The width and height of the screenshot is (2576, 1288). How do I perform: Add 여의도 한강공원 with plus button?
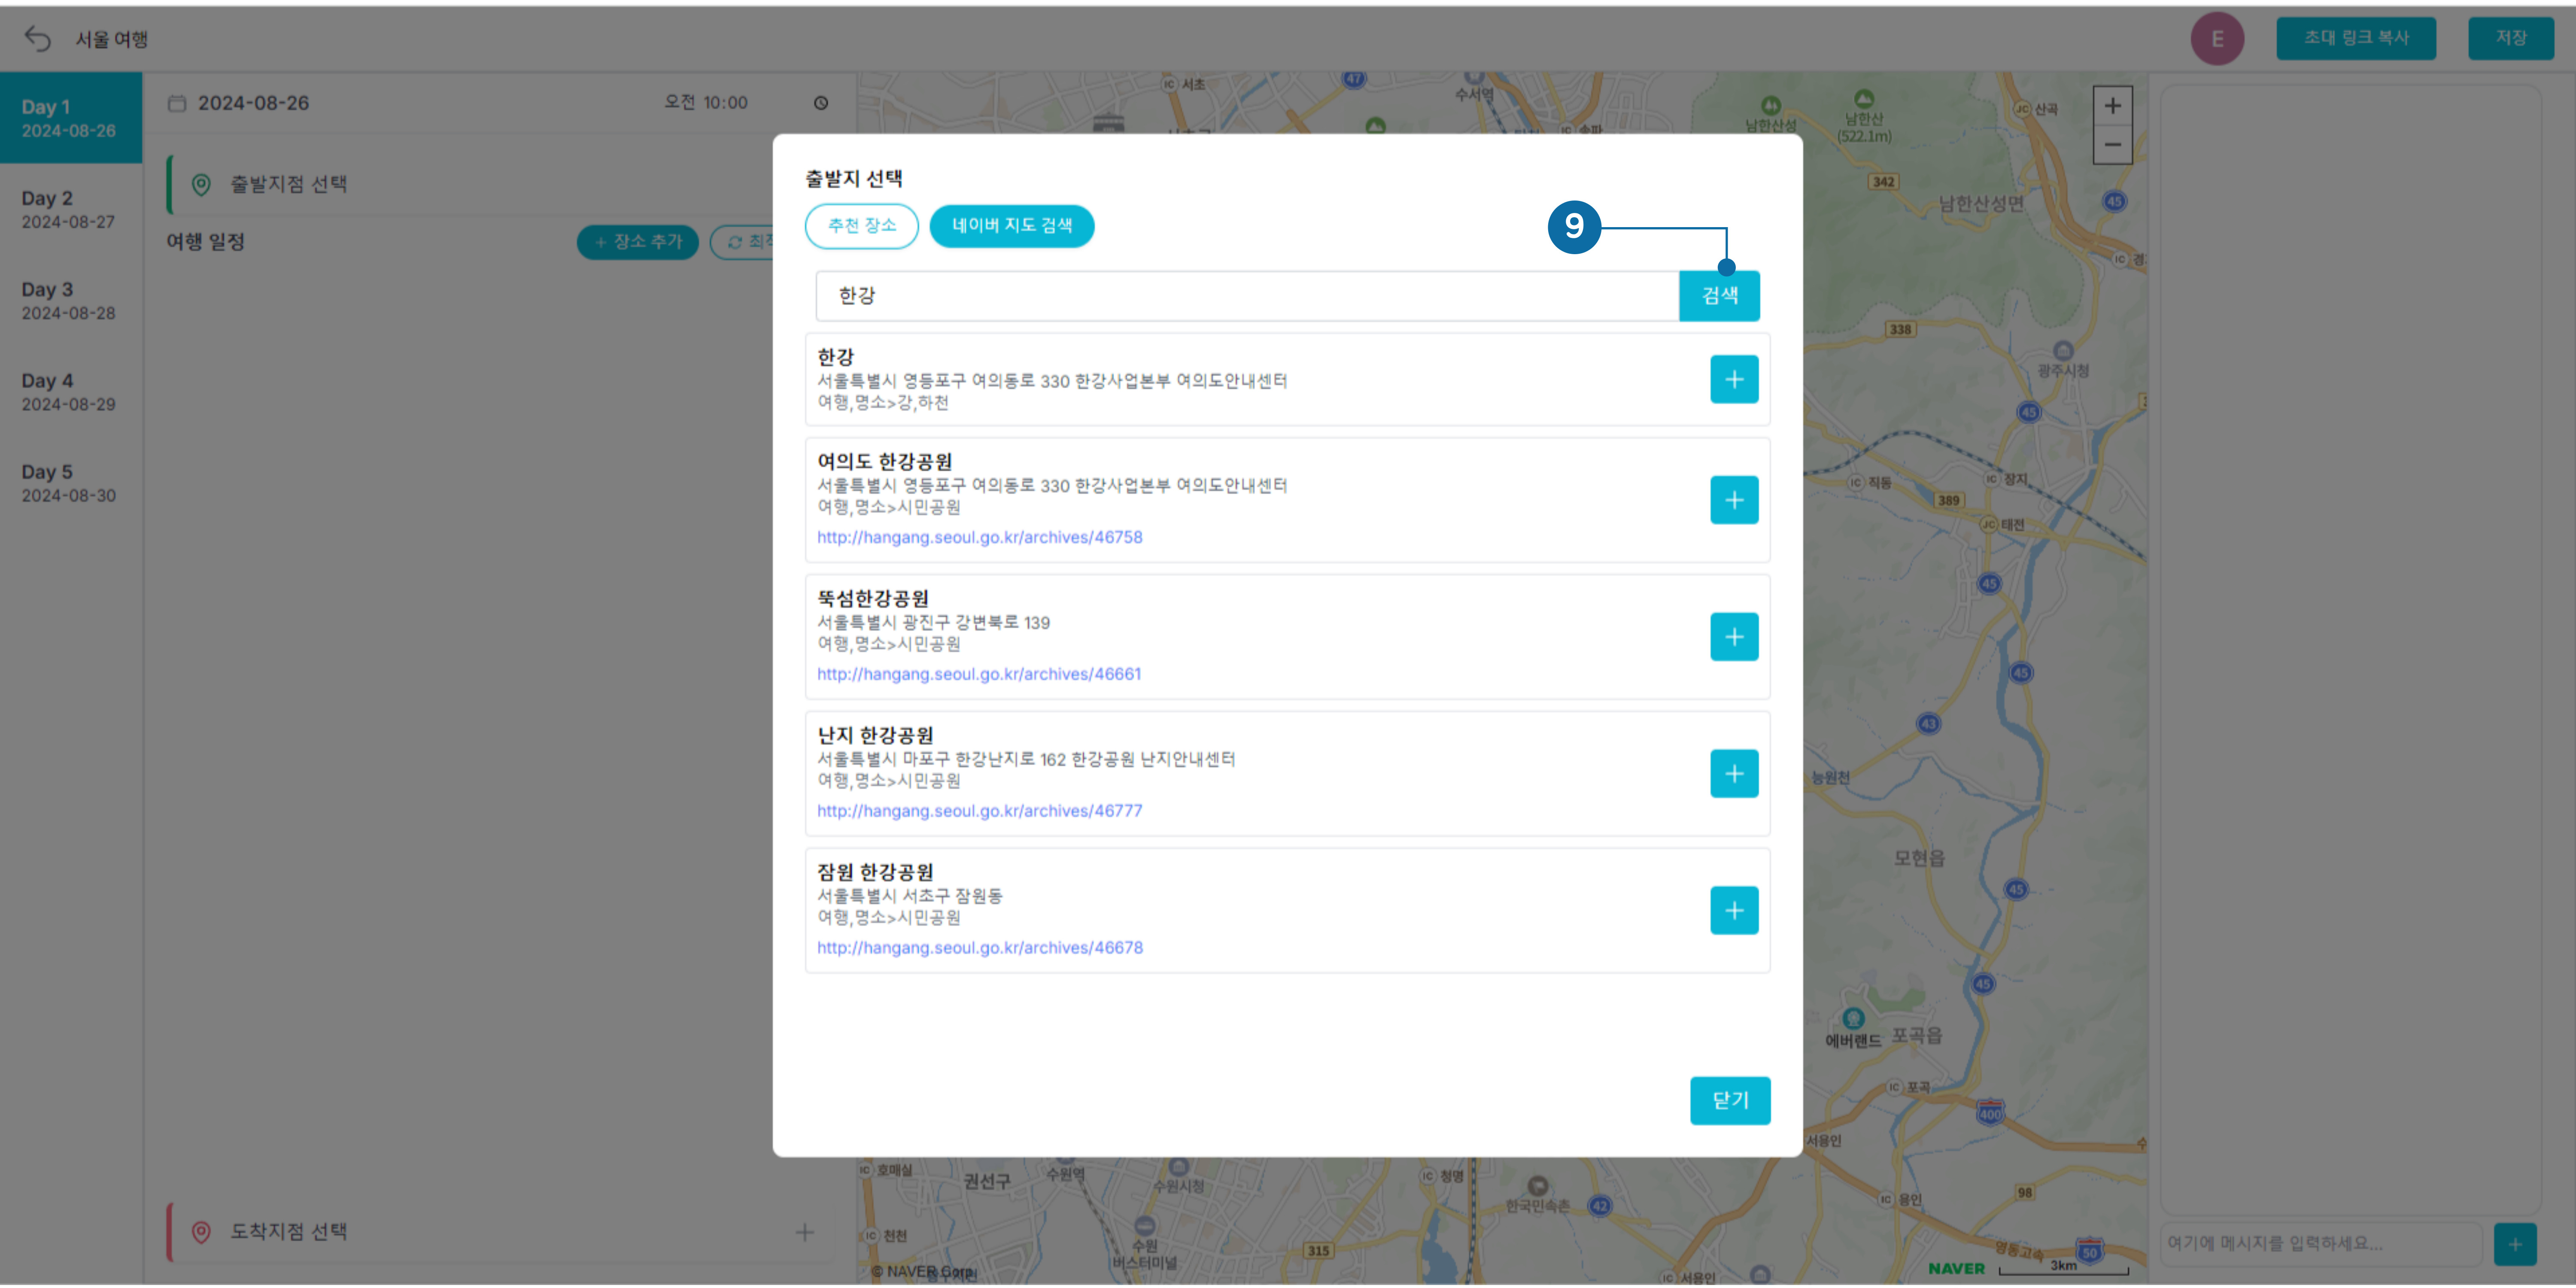point(1734,500)
